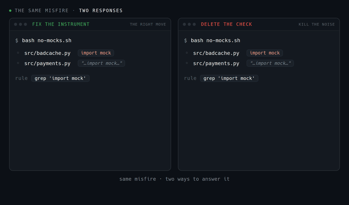
Task: Click the first window dot in Fix the Instrument panel
Action: 16,24
